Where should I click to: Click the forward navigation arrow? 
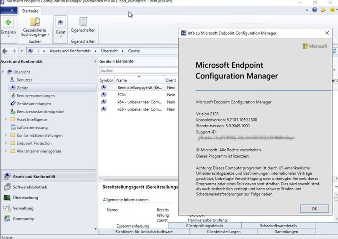(14, 51)
